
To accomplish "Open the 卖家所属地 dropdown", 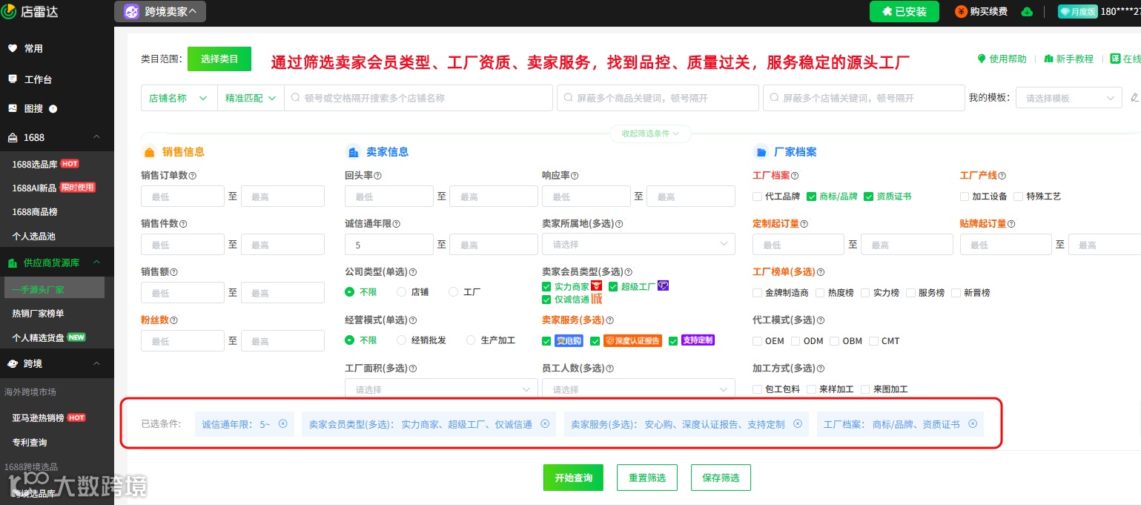I will (638, 244).
